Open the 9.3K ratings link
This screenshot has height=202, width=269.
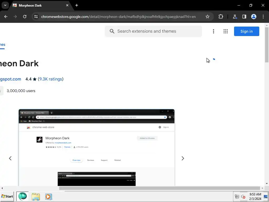click(x=51, y=79)
